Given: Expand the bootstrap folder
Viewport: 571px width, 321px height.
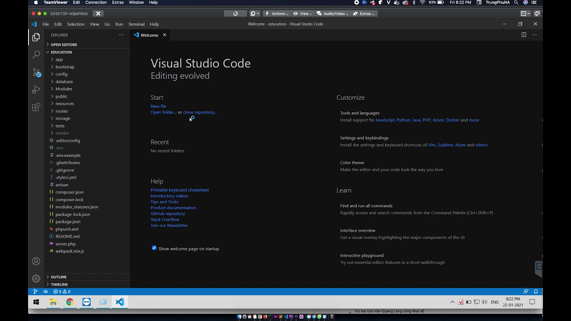Looking at the screenshot, I should [x=65, y=67].
